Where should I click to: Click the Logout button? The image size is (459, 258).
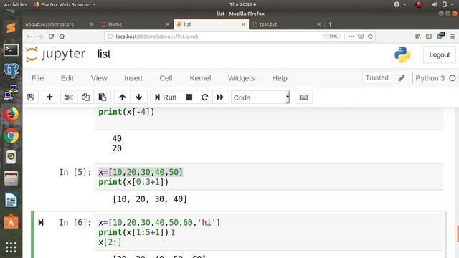pos(439,54)
